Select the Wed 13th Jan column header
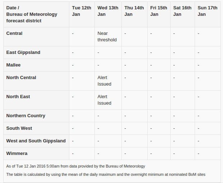Image resolution: width=223 pixels, height=183 pixels. pyautogui.click(x=108, y=11)
